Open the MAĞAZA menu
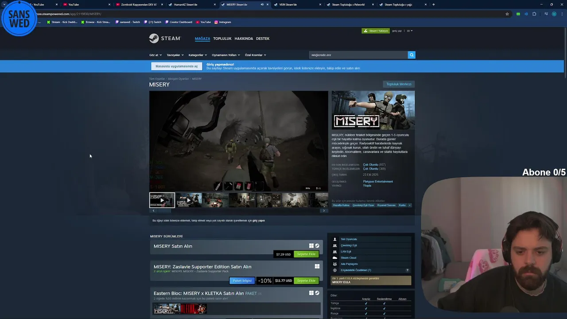Viewport: 567px width, 319px height. (202, 39)
